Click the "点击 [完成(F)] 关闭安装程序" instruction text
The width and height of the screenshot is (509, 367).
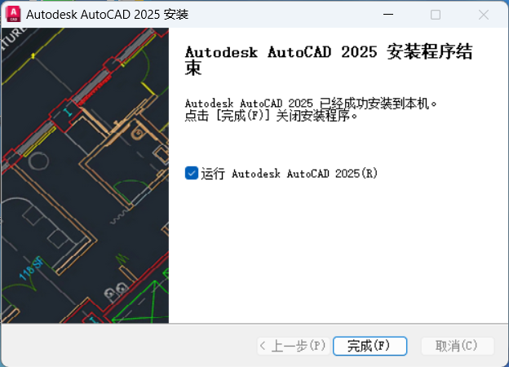tap(272, 116)
